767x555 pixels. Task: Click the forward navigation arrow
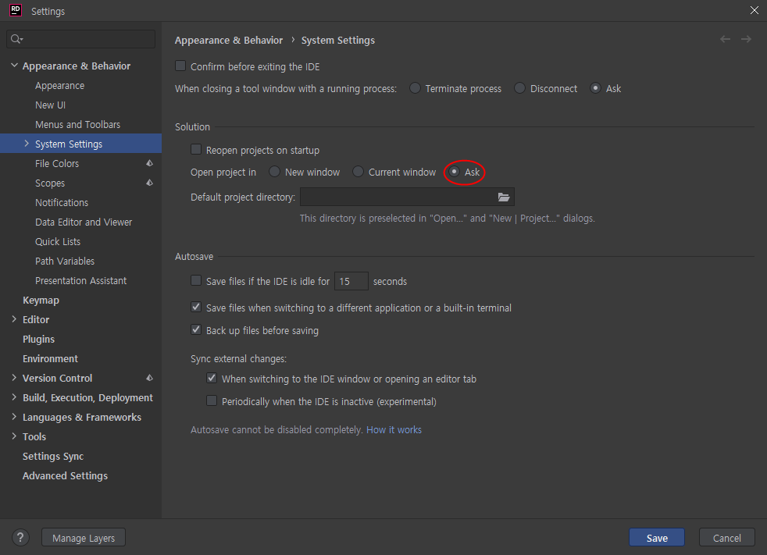[x=746, y=39]
